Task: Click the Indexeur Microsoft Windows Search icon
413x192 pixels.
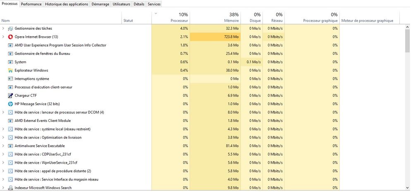Action: click(x=10, y=188)
